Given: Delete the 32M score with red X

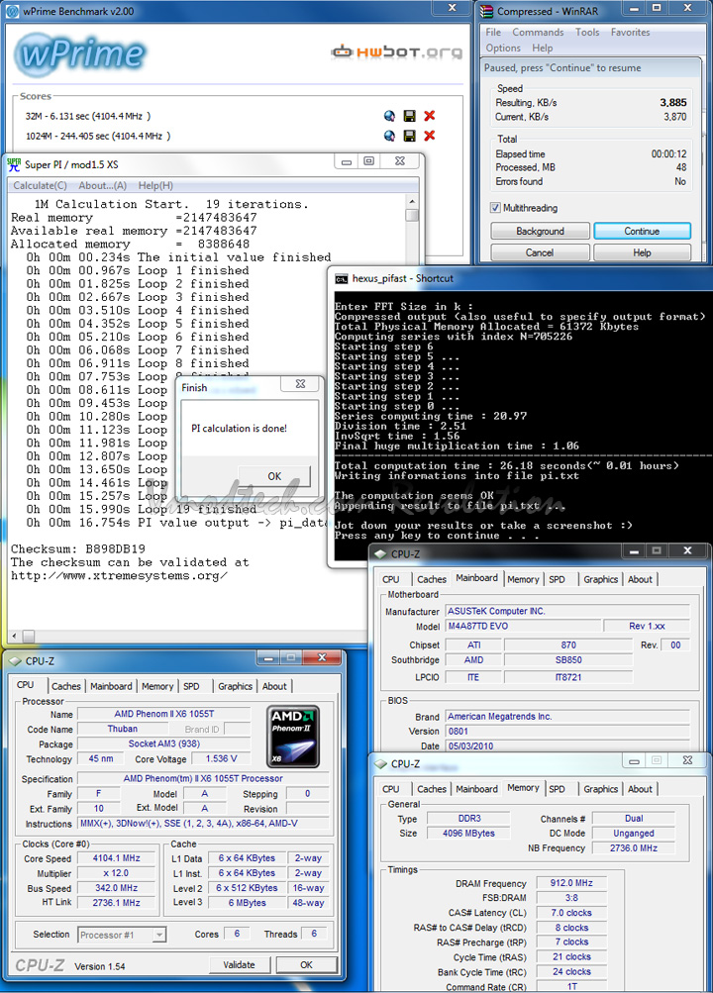Looking at the screenshot, I should 430,116.
